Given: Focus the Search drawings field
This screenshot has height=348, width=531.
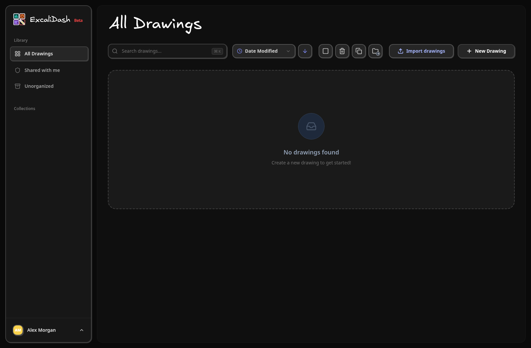Looking at the screenshot, I should point(168,51).
